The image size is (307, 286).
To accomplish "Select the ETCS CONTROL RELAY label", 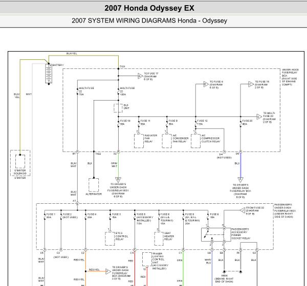I will tap(122, 236).
